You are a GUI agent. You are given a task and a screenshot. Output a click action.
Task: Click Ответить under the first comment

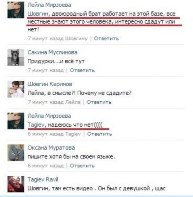coord(106,38)
